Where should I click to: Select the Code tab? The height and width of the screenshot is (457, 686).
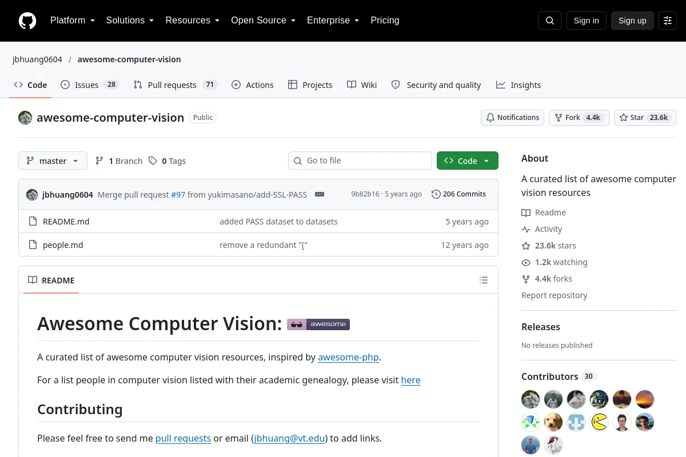[30, 85]
